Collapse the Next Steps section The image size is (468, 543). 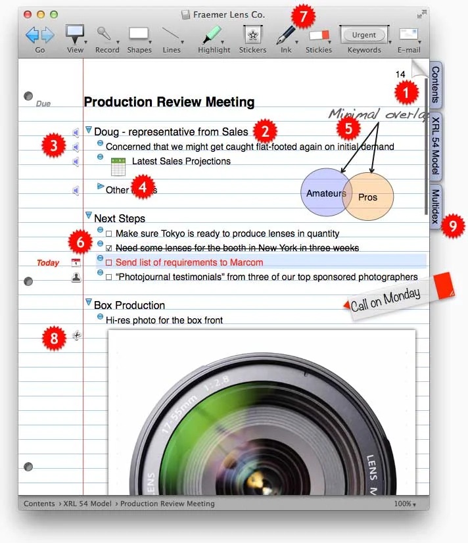89,216
